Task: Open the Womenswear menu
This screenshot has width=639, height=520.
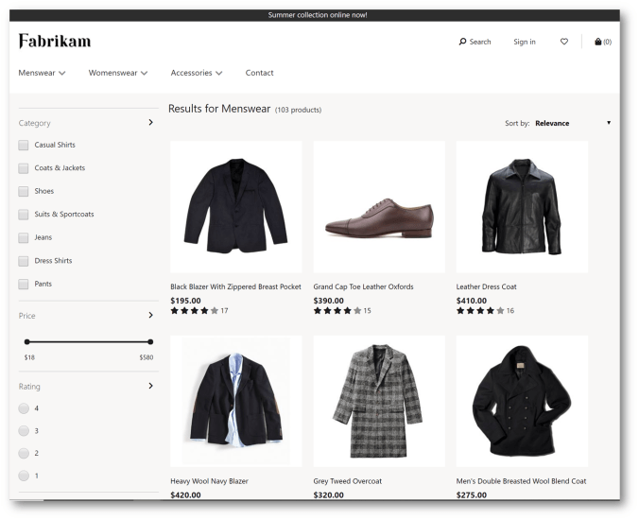Action: click(118, 73)
